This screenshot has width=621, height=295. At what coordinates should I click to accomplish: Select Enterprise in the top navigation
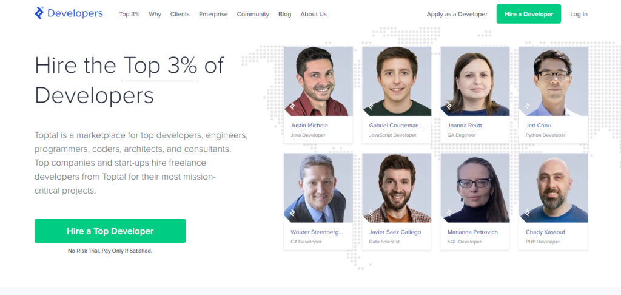click(213, 15)
